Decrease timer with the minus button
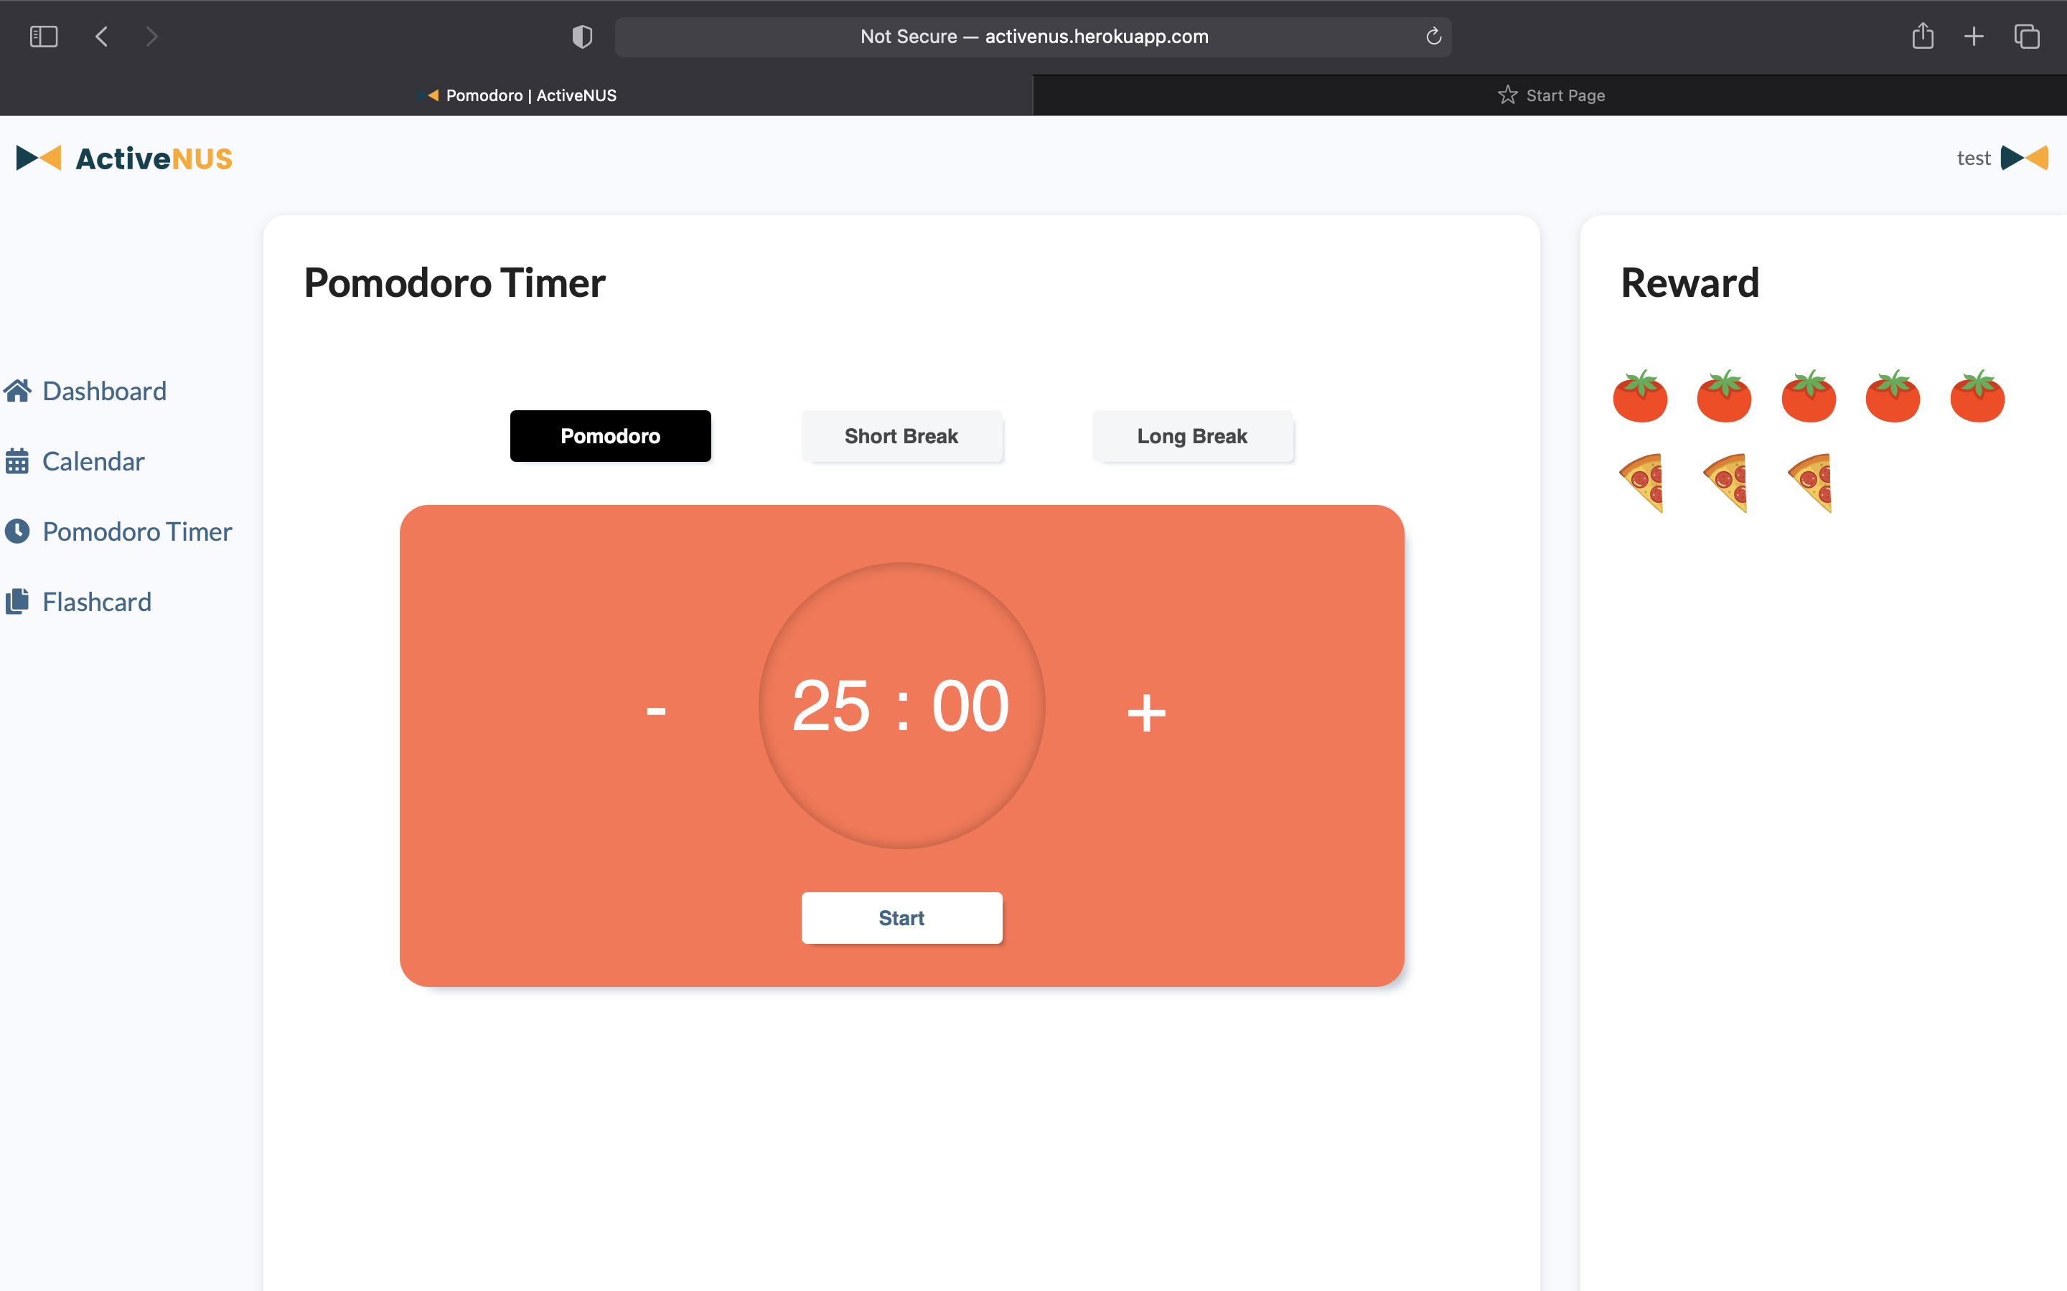Image resolution: width=2067 pixels, height=1291 pixels. (x=656, y=710)
